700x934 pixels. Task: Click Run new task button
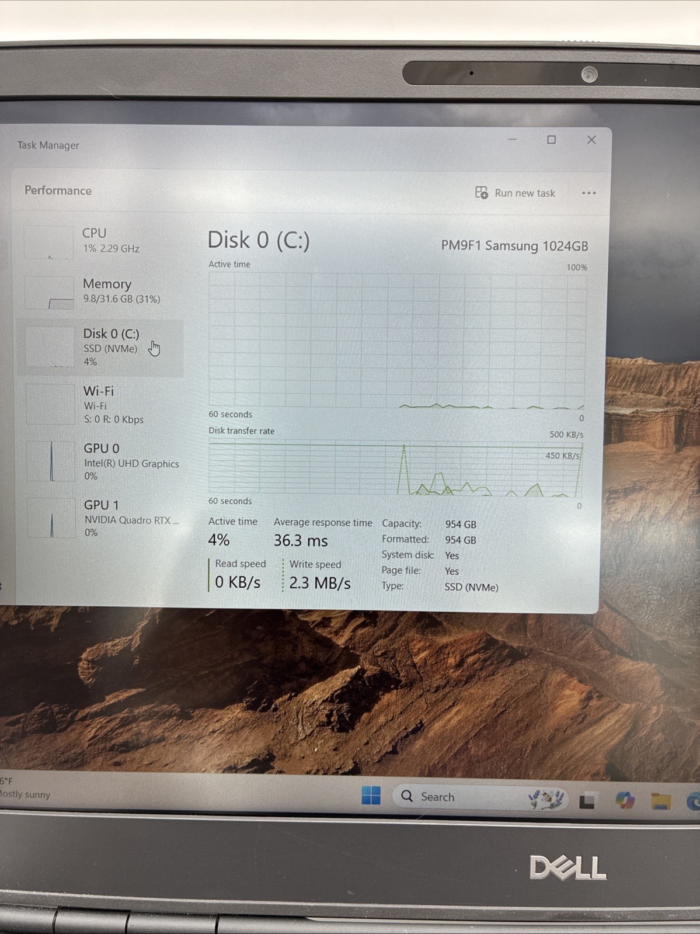(x=515, y=193)
